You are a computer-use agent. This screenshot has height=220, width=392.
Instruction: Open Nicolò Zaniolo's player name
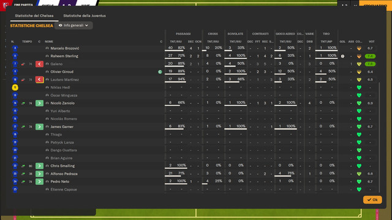pyautogui.click(x=62, y=103)
